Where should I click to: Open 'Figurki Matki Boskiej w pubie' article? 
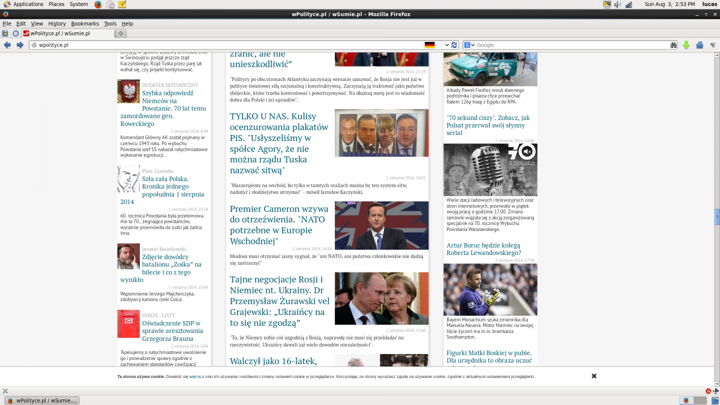pyautogui.click(x=488, y=356)
